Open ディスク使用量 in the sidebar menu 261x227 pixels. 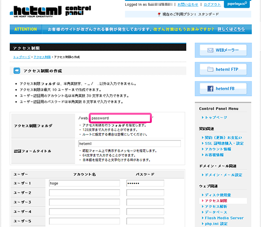click(x=216, y=195)
